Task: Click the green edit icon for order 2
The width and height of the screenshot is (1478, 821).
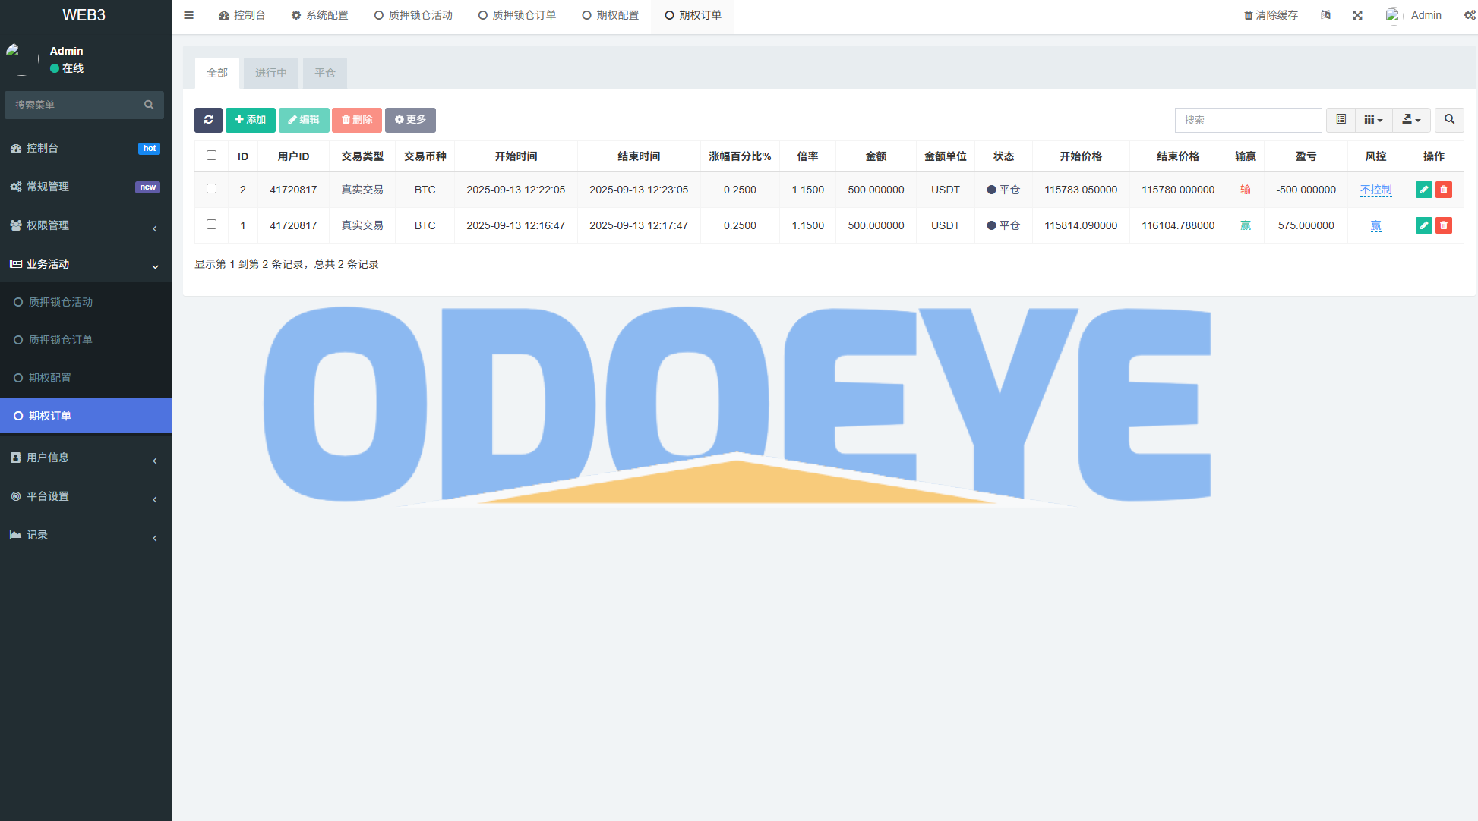Action: click(1423, 190)
